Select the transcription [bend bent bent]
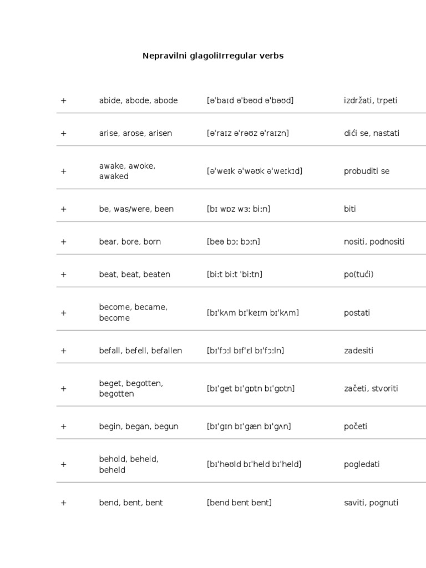Image resolution: width=426 pixels, height=568 pixels. [239, 503]
